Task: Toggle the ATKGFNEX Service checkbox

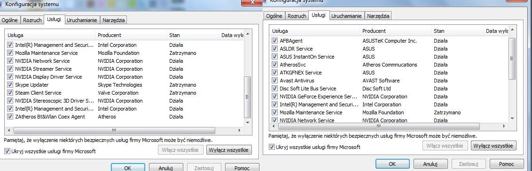Action: [274, 72]
